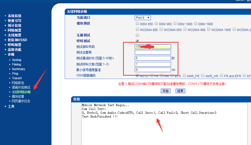Expand the 网络配置 sidebar section
Screen dimensions: 251x145
14,30
